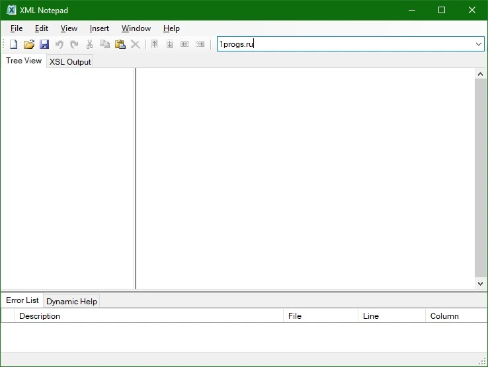Nudge node left with the left-arrow icon
Image resolution: width=488 pixels, height=367 pixels.
(185, 44)
